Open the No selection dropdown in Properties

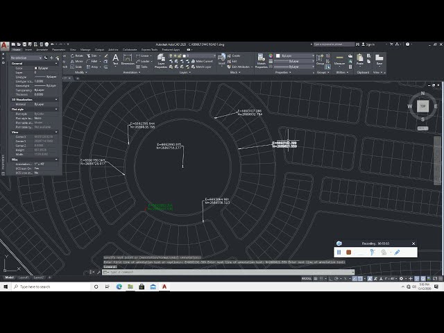click(x=28, y=58)
